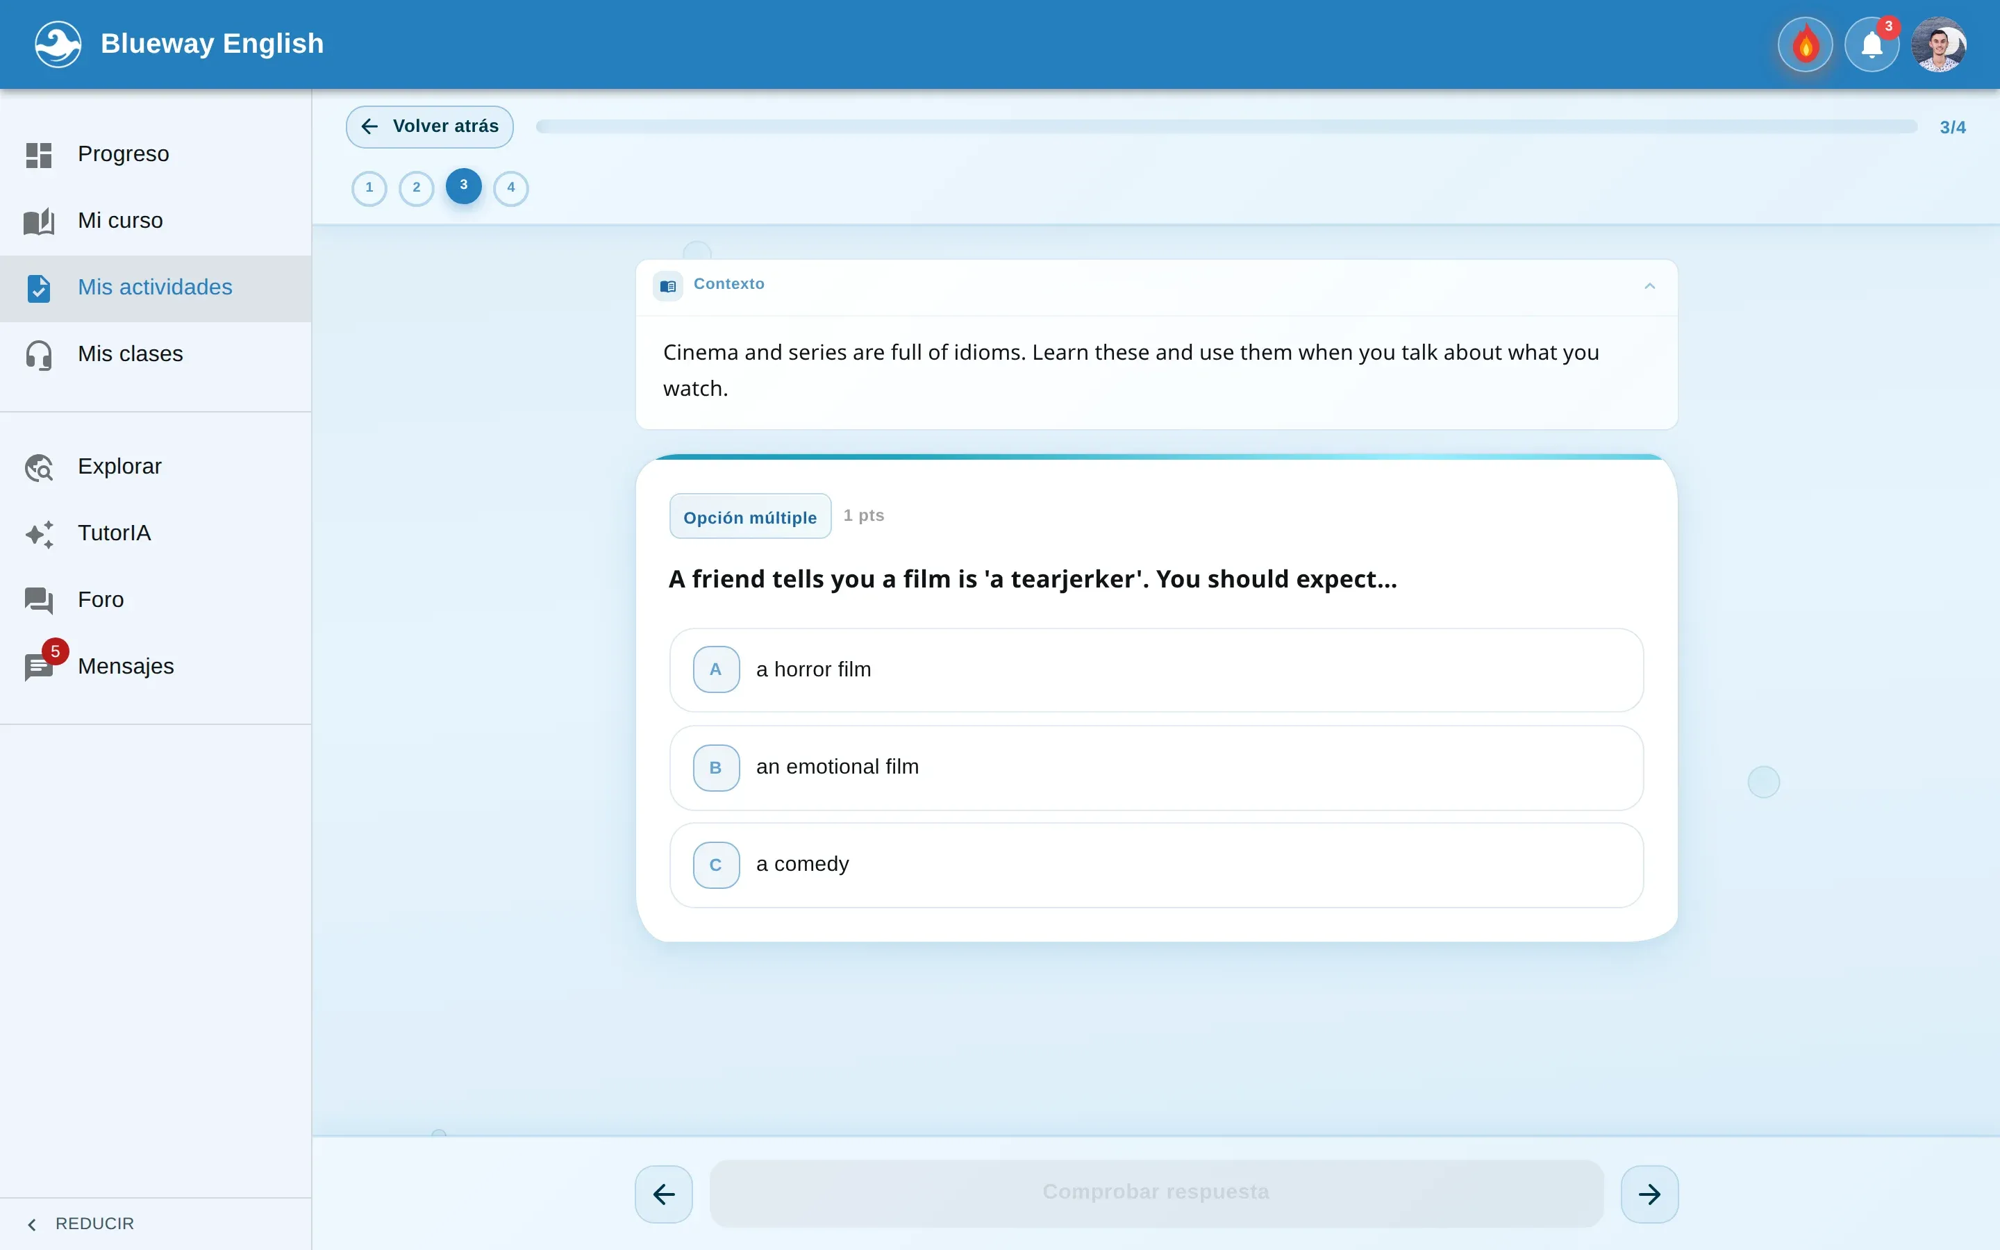The height and width of the screenshot is (1250, 2000).
Task: Click the Foro chat bubbles icon
Action: click(39, 600)
